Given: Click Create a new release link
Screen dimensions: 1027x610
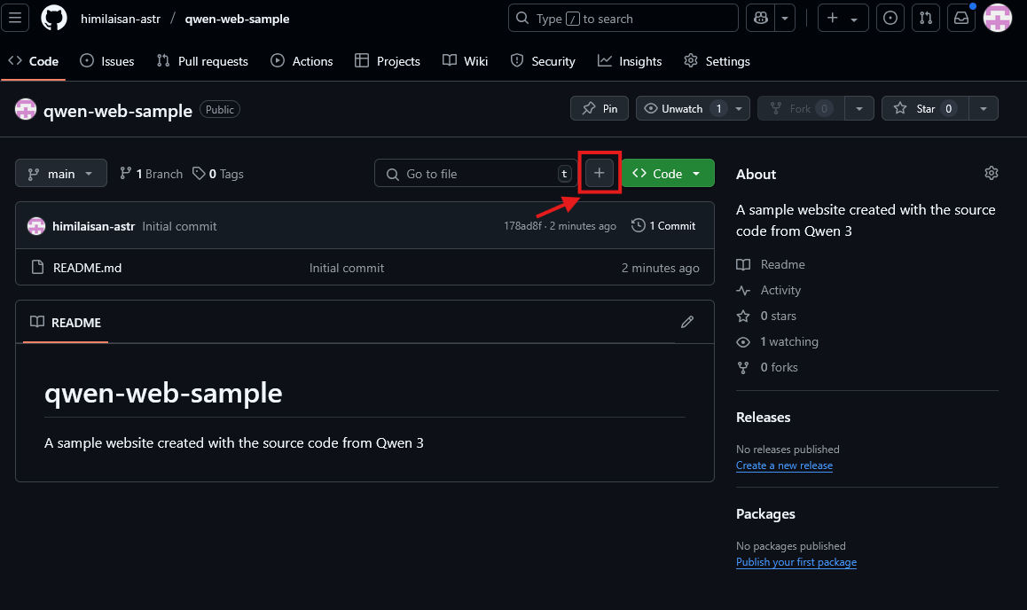Looking at the screenshot, I should (784, 465).
